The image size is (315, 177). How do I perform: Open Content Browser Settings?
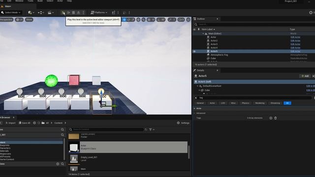pyautogui.click(x=183, y=123)
